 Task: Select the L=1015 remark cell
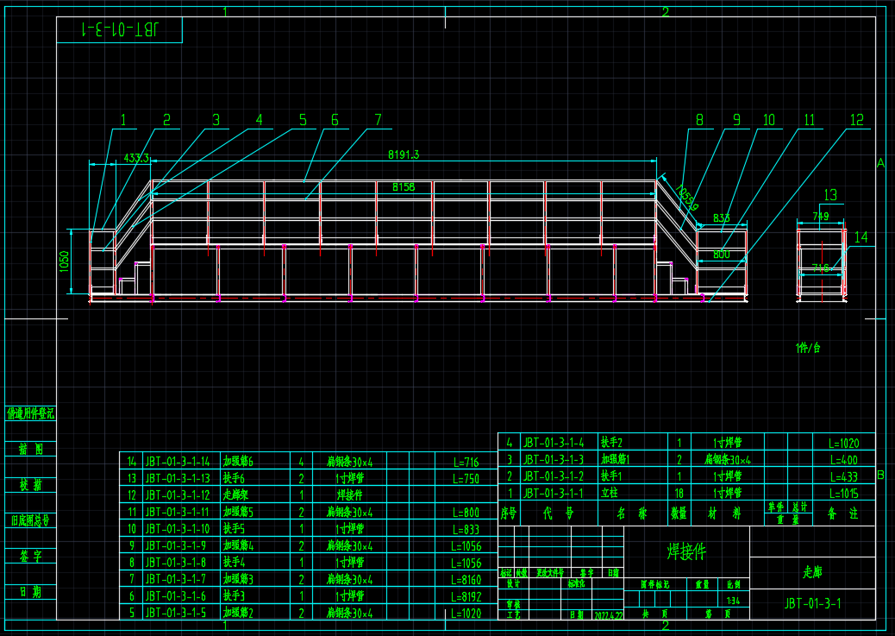point(844,493)
